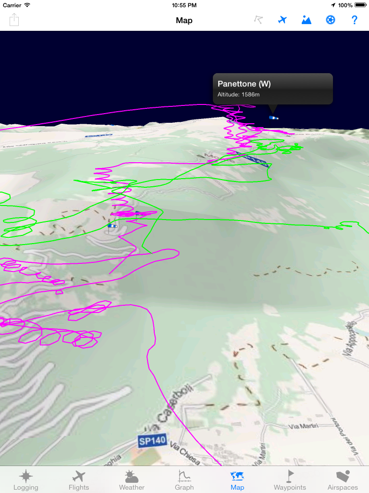Switch to the Airspaces tab
369x493 pixels.
343,480
